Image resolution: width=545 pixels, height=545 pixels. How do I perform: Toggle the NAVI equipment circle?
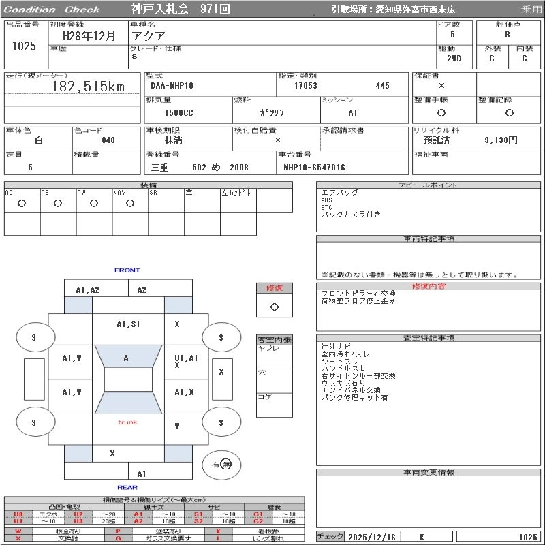pyautogui.click(x=130, y=203)
